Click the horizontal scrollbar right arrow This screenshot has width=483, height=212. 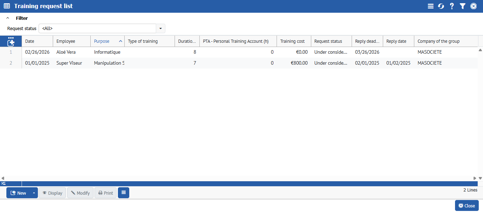(475, 178)
